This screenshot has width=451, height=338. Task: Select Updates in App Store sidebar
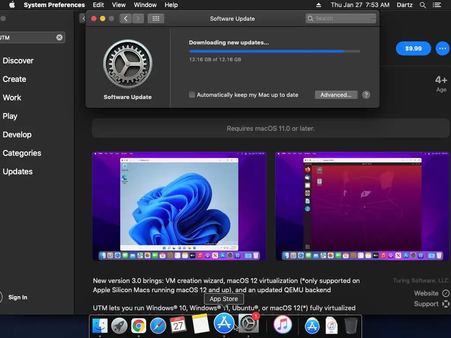coord(18,172)
